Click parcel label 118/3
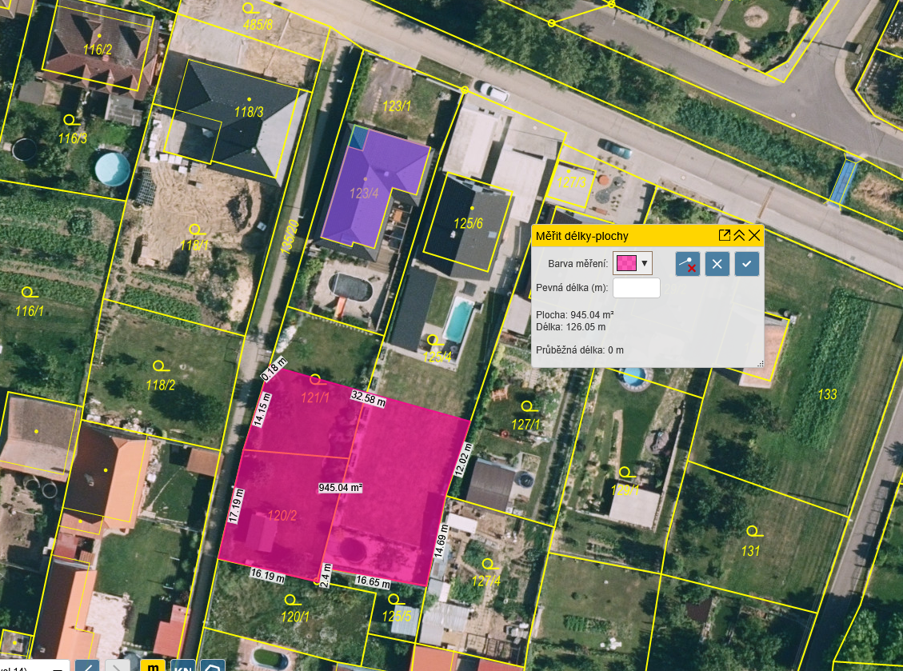The width and height of the screenshot is (903, 671). pos(249,112)
